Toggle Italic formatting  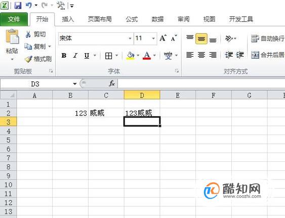pos(75,56)
